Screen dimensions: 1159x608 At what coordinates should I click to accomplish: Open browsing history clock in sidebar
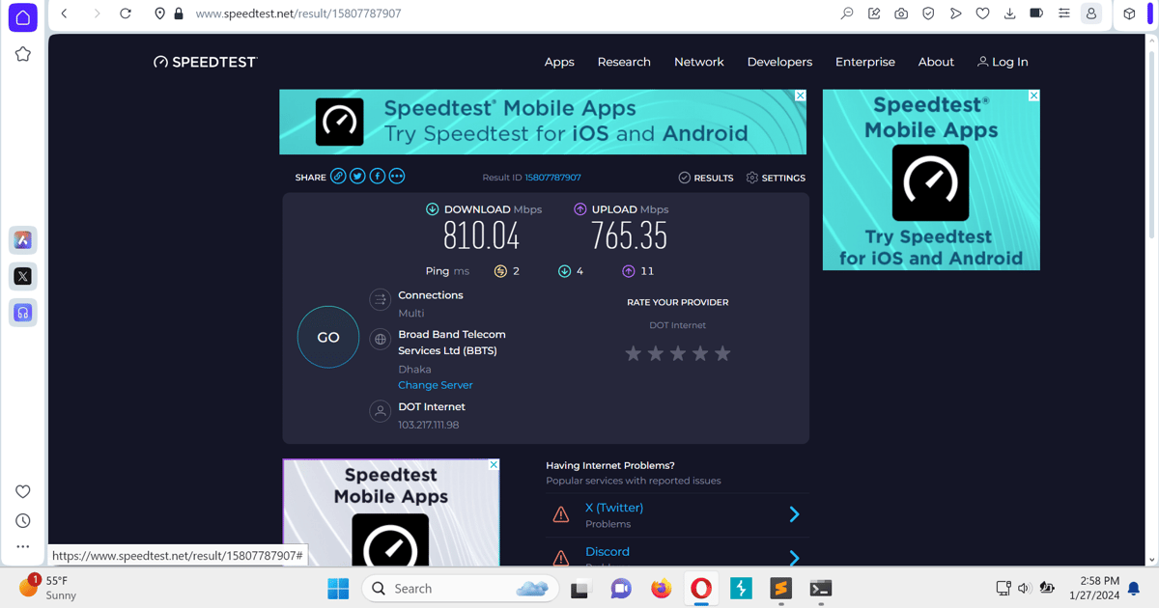23,521
